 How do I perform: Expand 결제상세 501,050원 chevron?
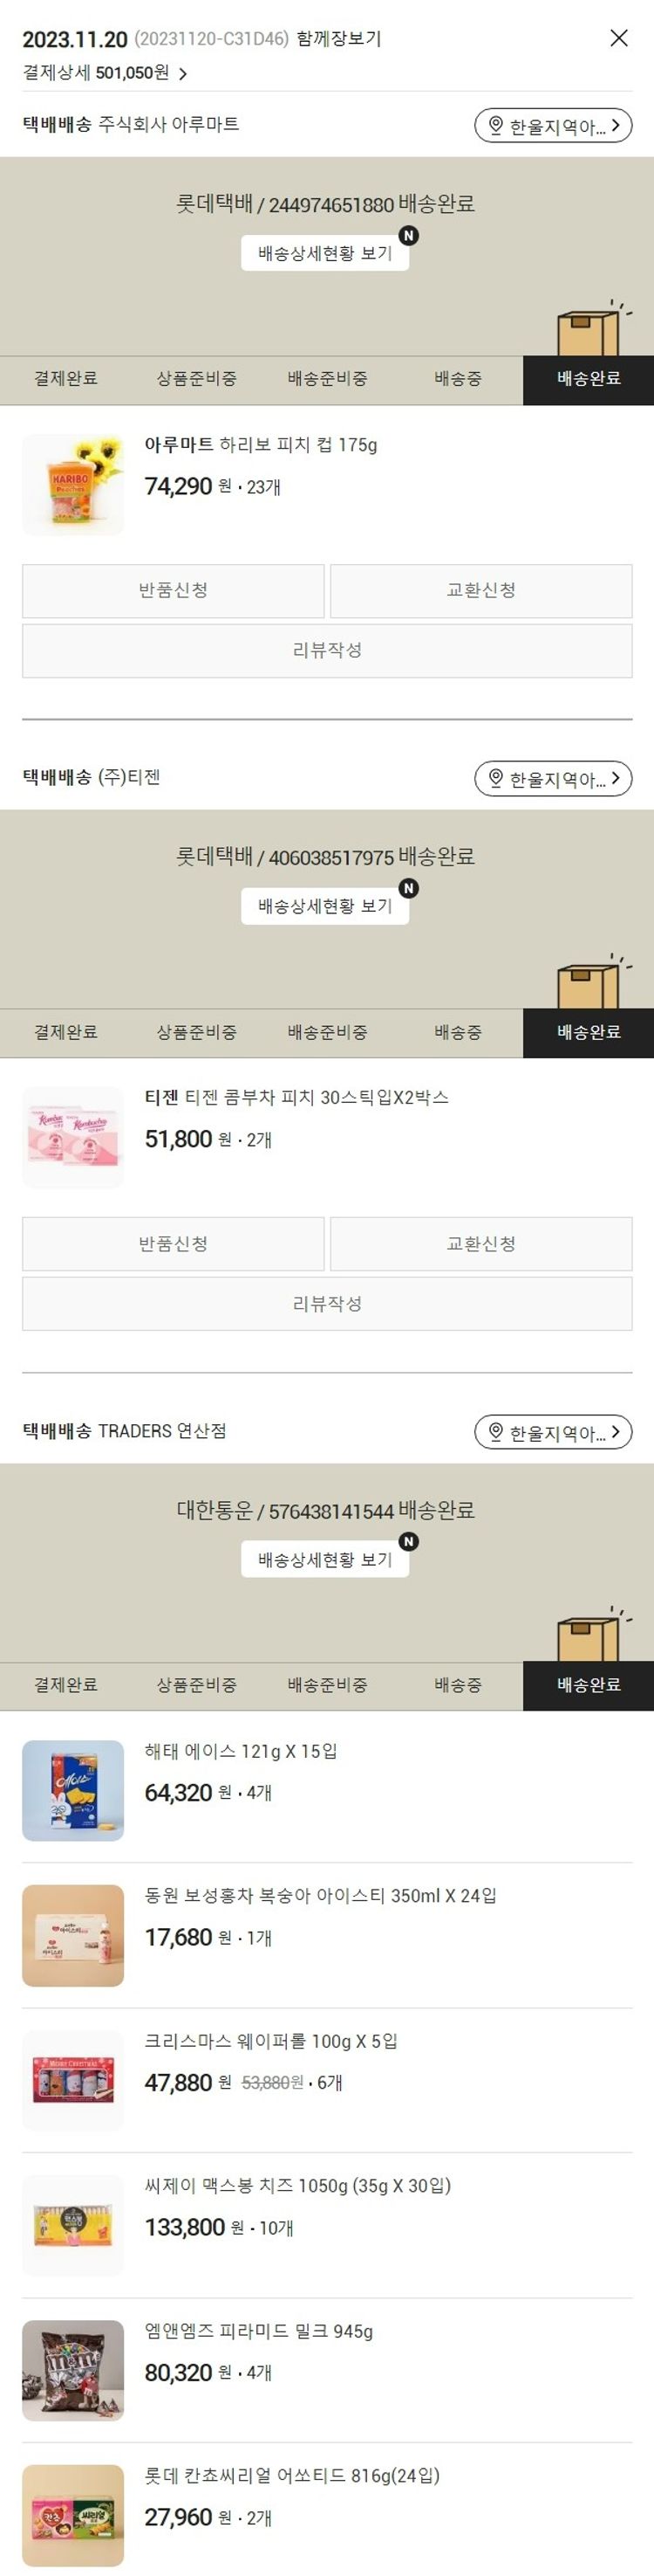(183, 73)
